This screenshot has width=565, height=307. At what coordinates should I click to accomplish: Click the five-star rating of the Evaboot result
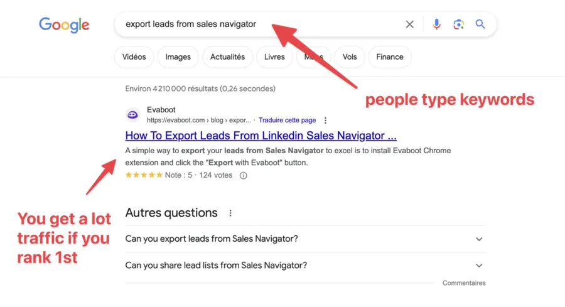click(x=144, y=175)
